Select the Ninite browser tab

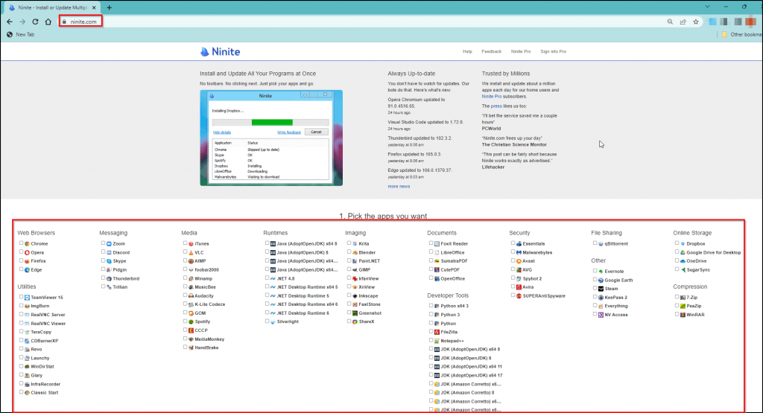point(52,7)
